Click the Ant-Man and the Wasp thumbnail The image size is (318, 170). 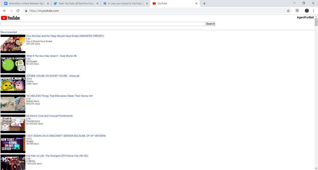13,44
